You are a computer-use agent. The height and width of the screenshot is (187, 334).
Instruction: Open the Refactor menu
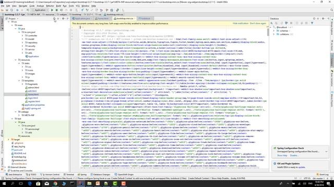point(50,6)
